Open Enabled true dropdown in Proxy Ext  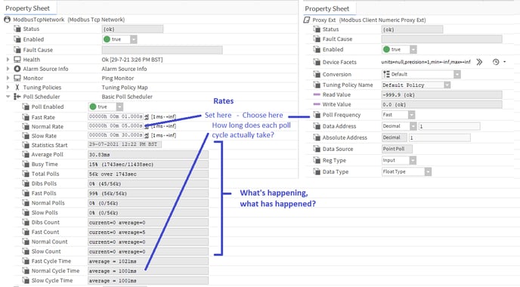pos(413,49)
